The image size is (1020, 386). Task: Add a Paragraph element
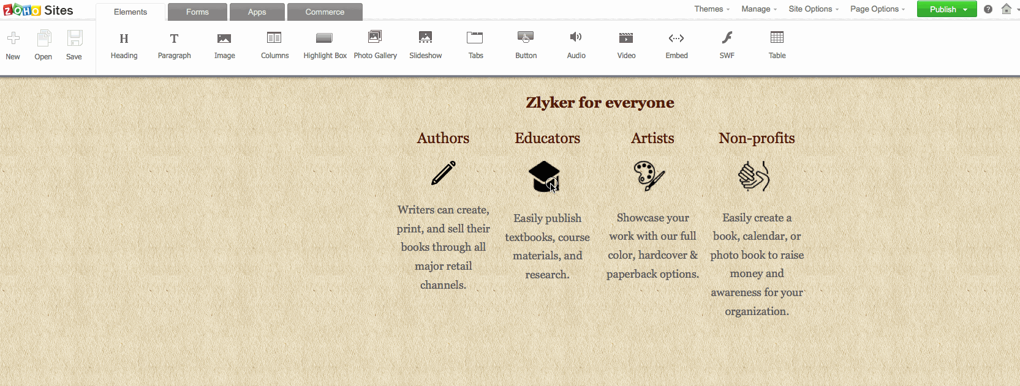click(174, 45)
